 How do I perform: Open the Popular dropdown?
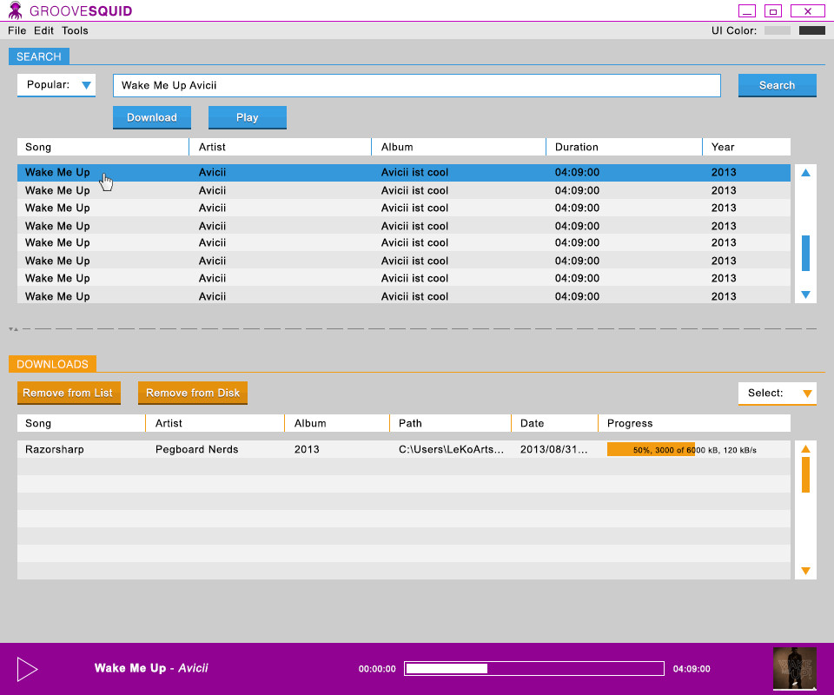pyautogui.click(x=56, y=85)
